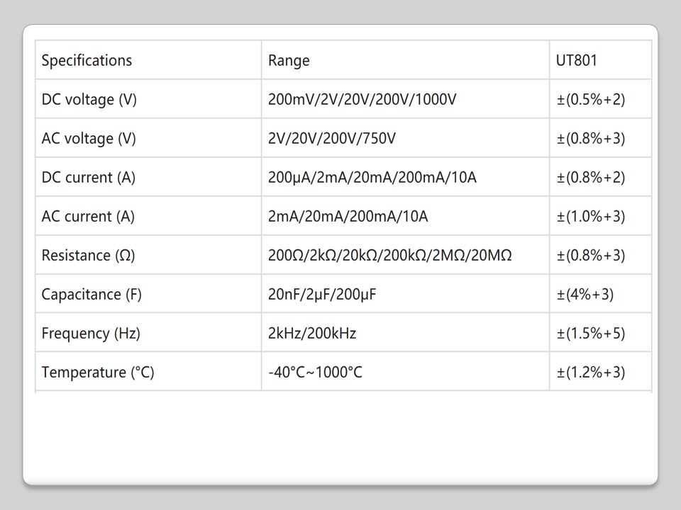The width and height of the screenshot is (681, 510).
Task: Select the Range column header
Action: pyautogui.click(x=289, y=60)
